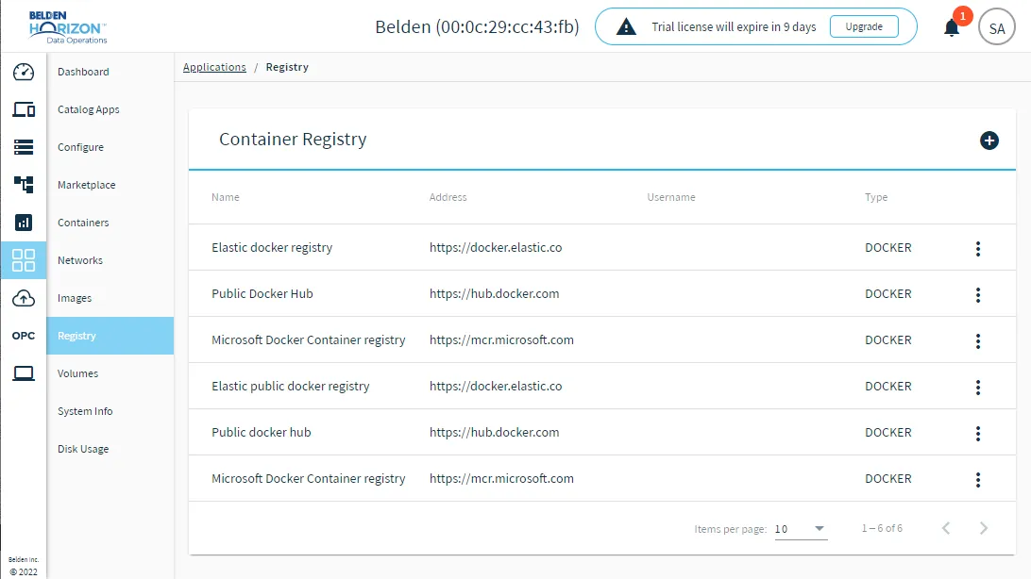
Task: Open the OPC icon in sidebar
Action: tap(24, 336)
